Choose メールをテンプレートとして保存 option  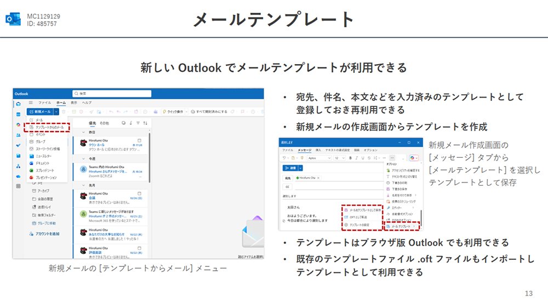tap(362, 210)
